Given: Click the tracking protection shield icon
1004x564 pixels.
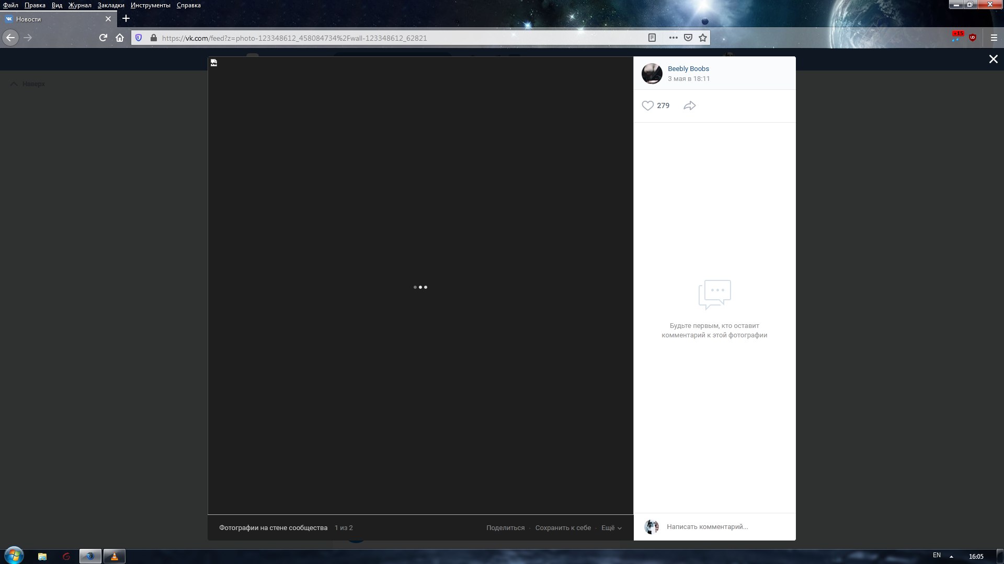Looking at the screenshot, I should click(139, 38).
